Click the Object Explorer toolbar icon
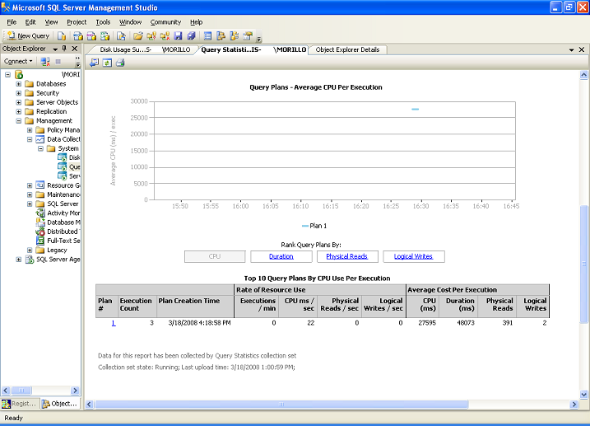 (221, 35)
